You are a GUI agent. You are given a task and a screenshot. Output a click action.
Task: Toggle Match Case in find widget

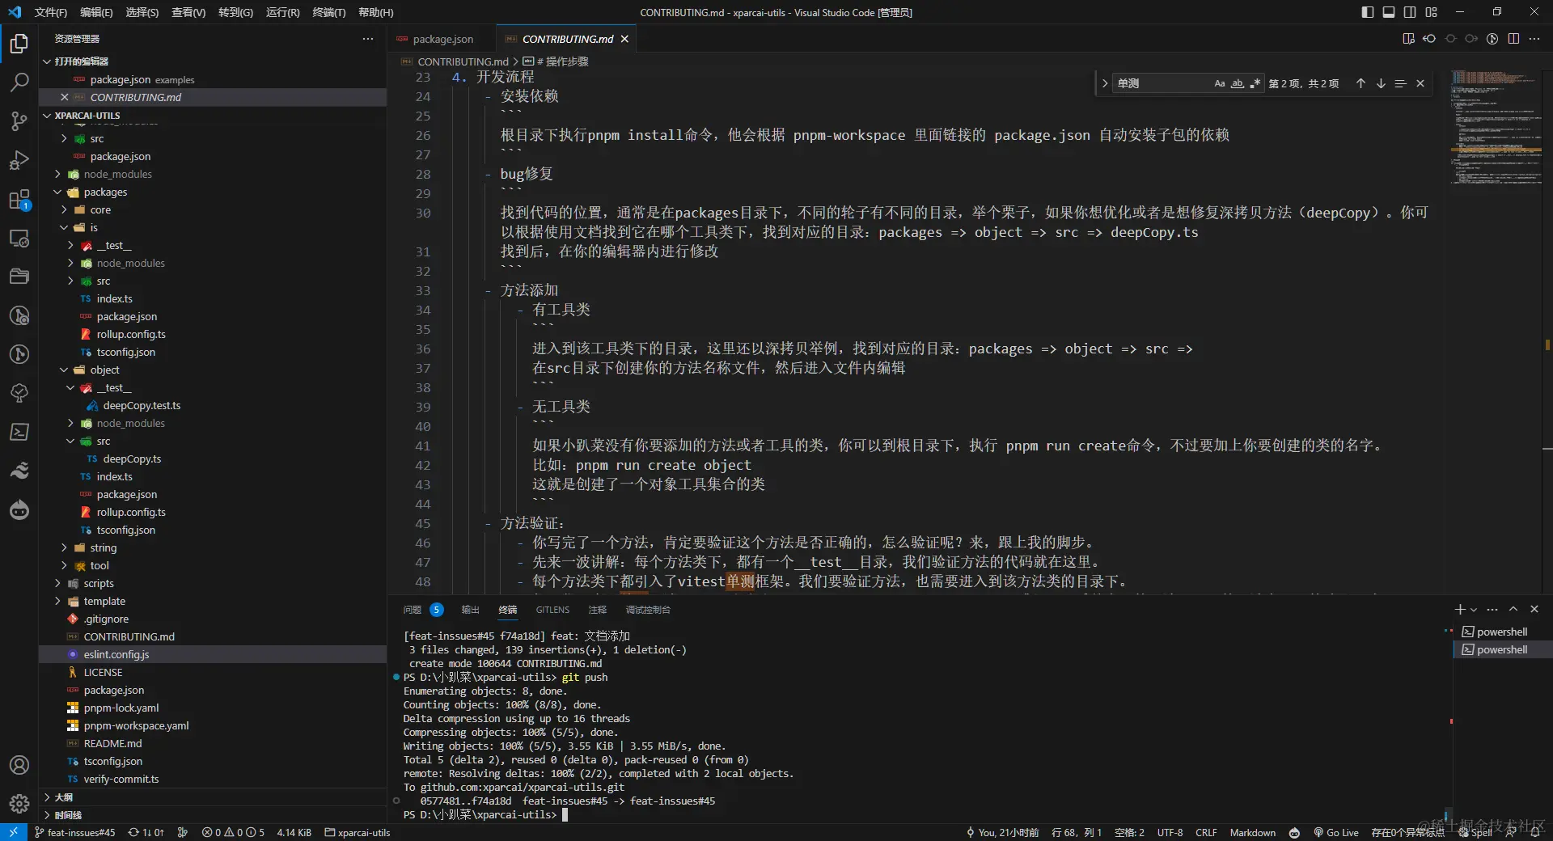tap(1220, 83)
